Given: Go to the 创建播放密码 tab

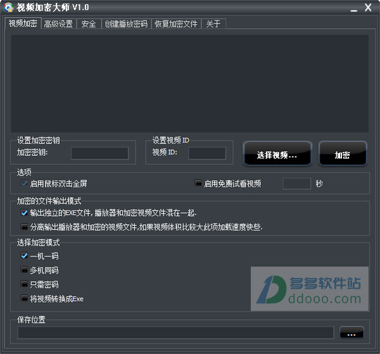Looking at the screenshot, I should click(126, 23).
